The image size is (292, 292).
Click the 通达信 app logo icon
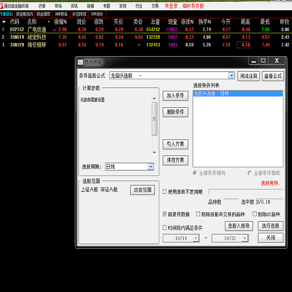2,6
